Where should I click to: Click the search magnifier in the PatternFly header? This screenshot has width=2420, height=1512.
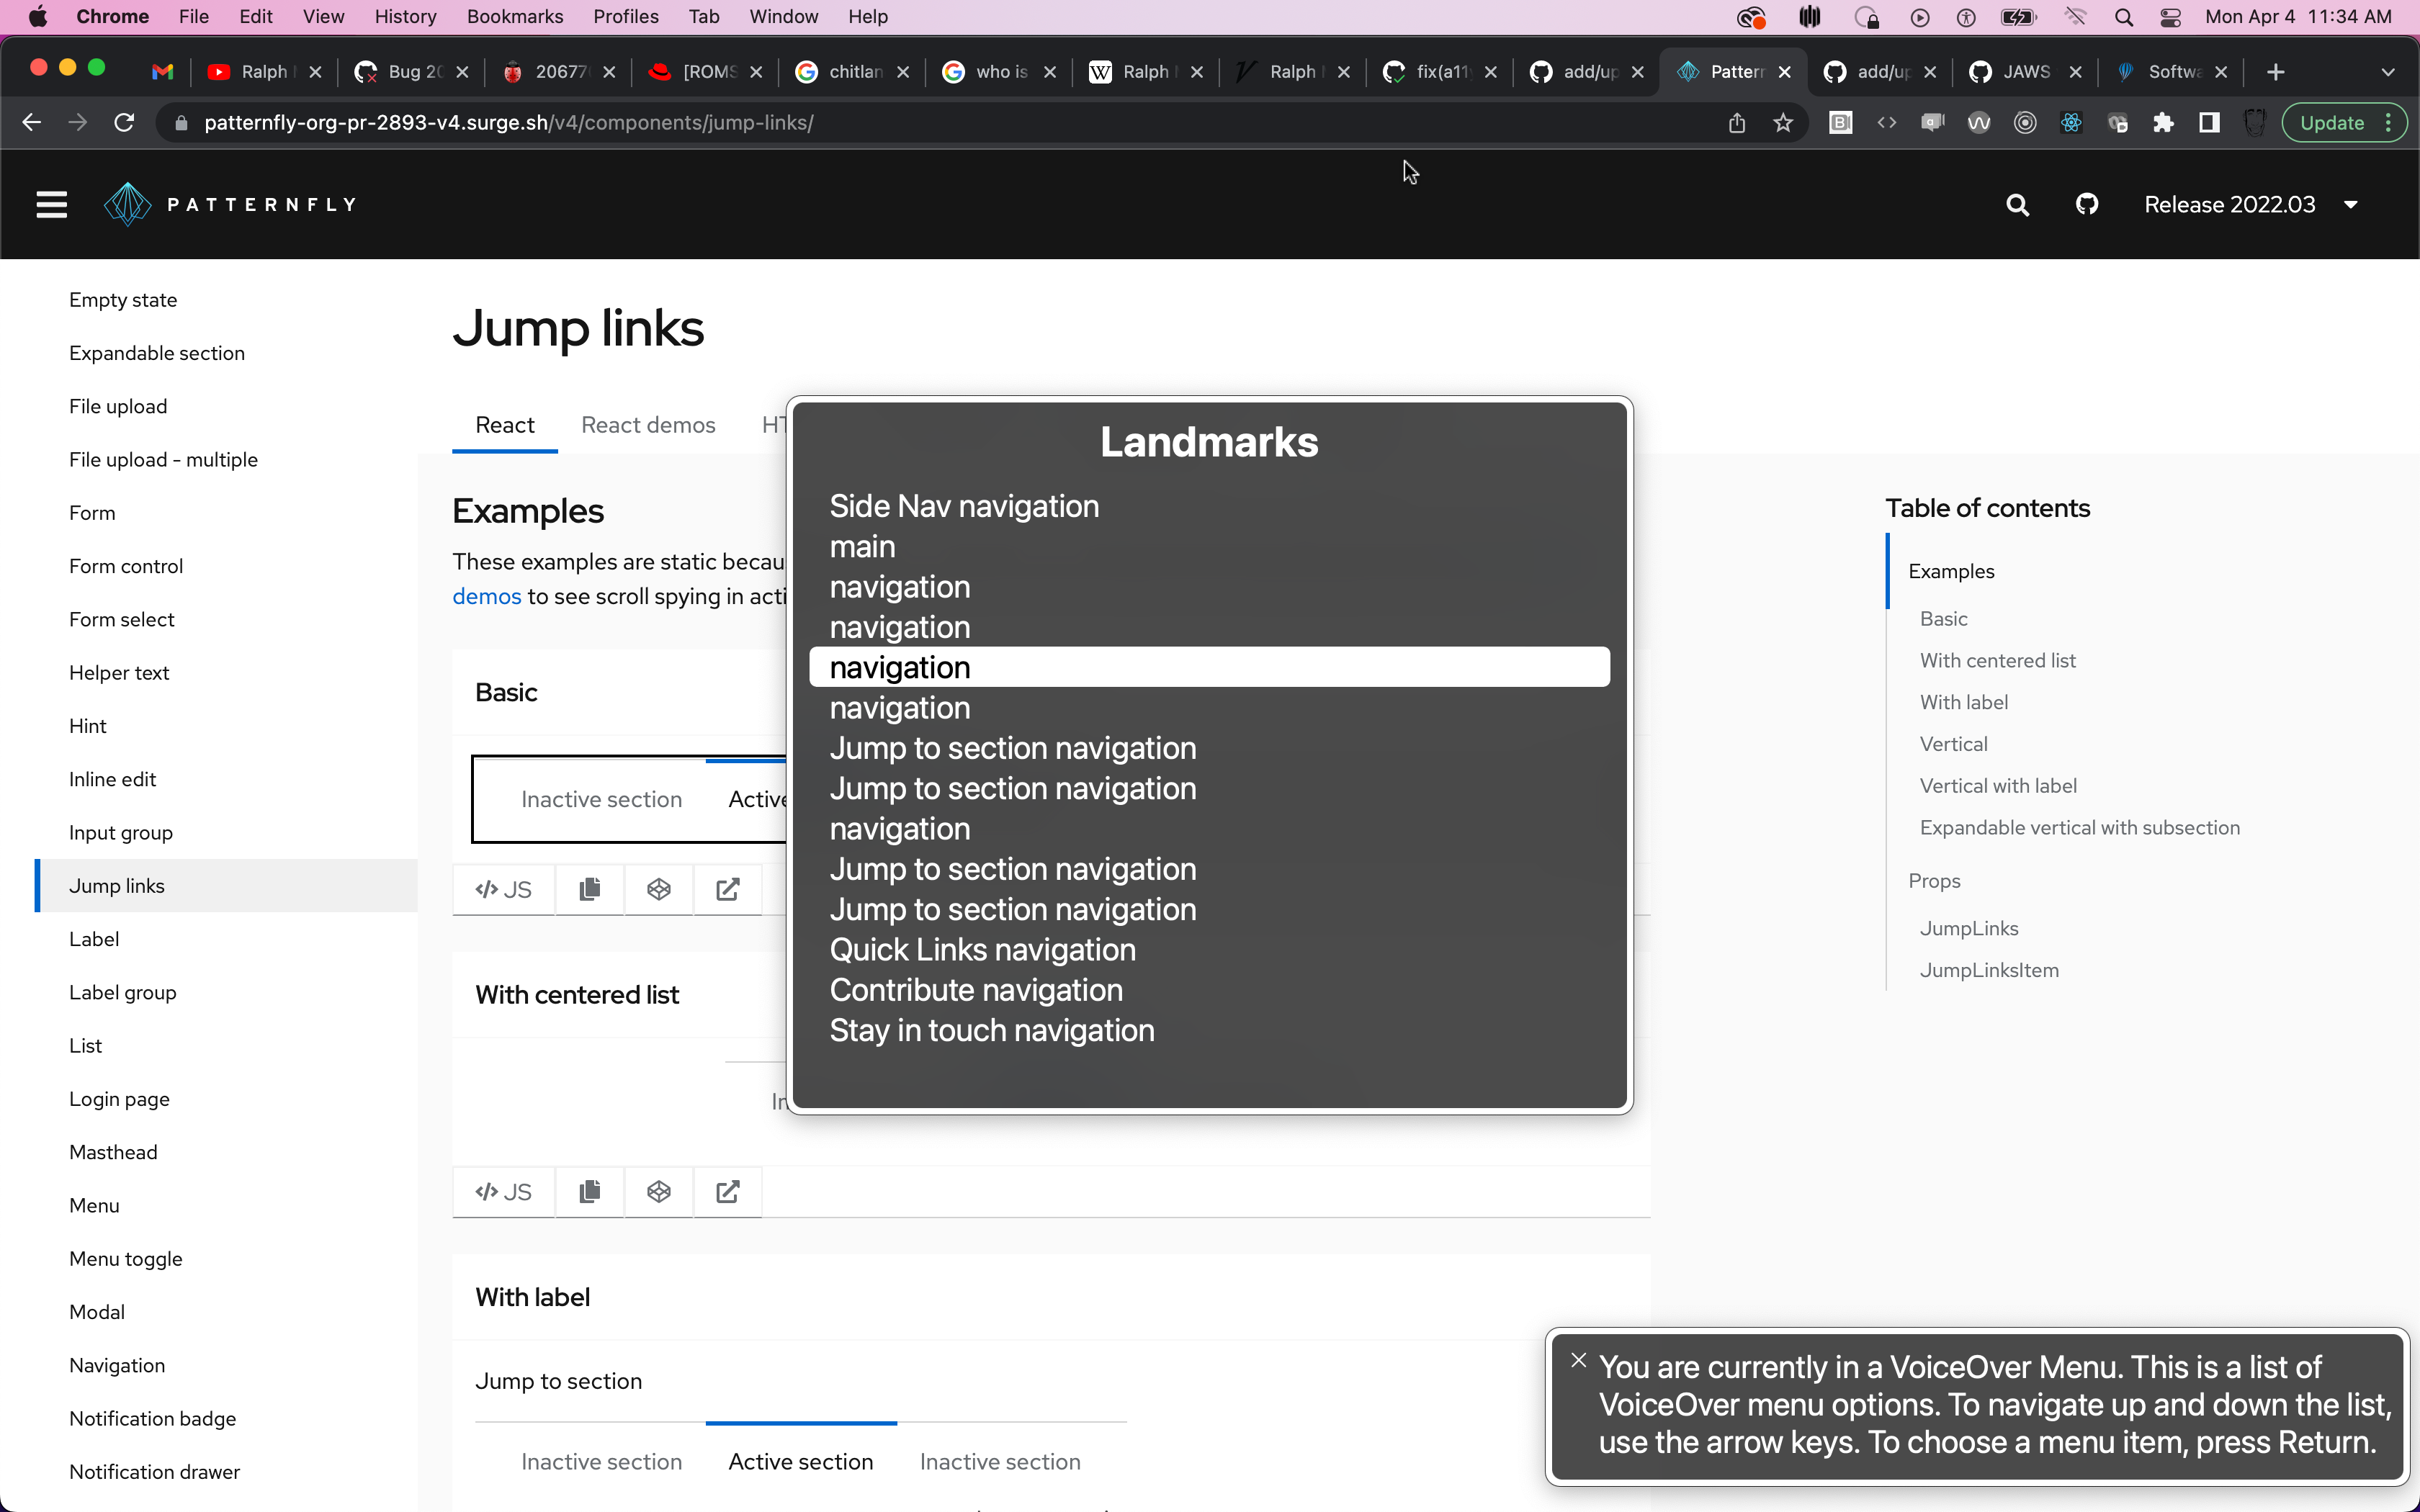[2017, 205]
